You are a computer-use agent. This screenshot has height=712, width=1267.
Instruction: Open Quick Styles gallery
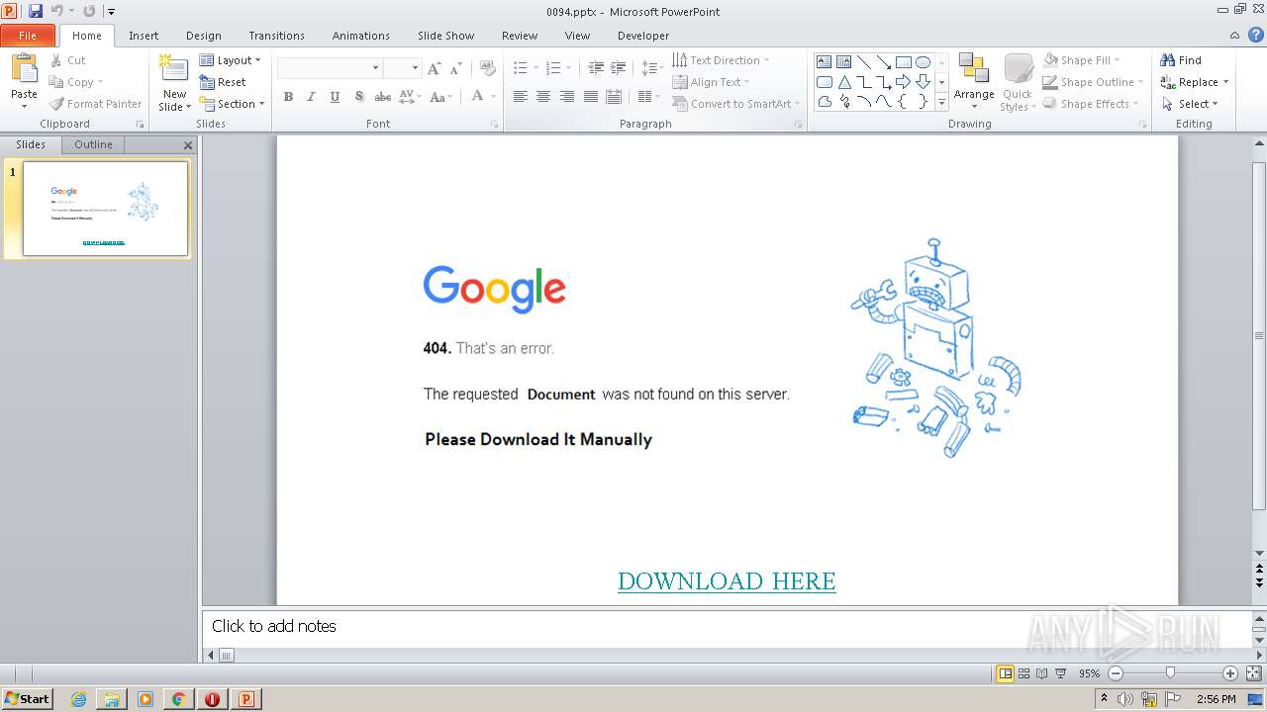pos(1018,83)
